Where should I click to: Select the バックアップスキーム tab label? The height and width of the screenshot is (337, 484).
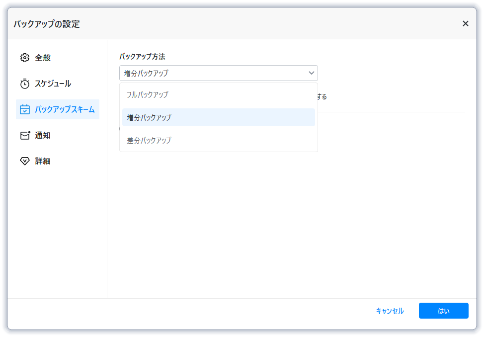pos(65,109)
